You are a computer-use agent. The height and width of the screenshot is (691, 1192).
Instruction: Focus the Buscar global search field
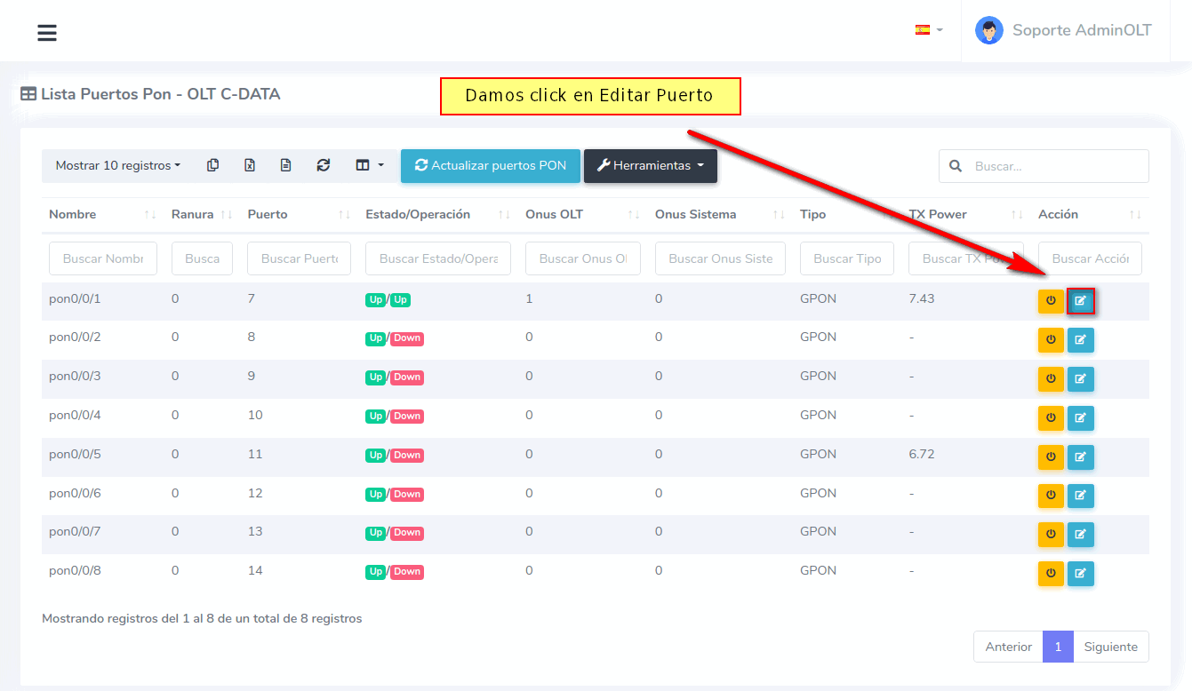click(x=1054, y=166)
